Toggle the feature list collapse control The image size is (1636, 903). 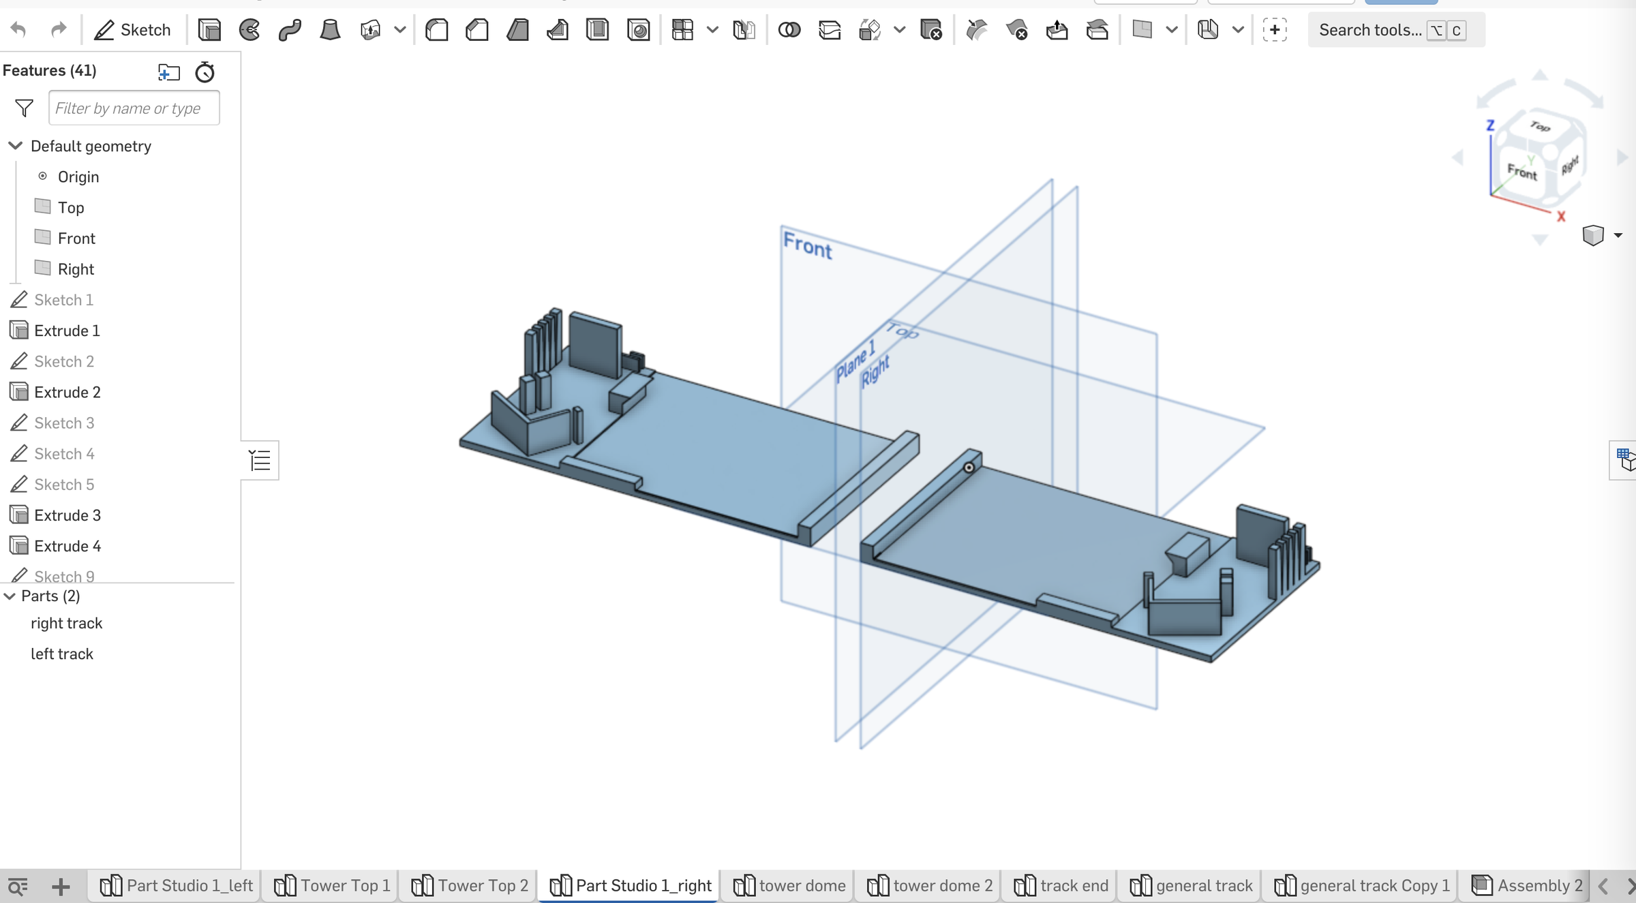click(x=260, y=460)
